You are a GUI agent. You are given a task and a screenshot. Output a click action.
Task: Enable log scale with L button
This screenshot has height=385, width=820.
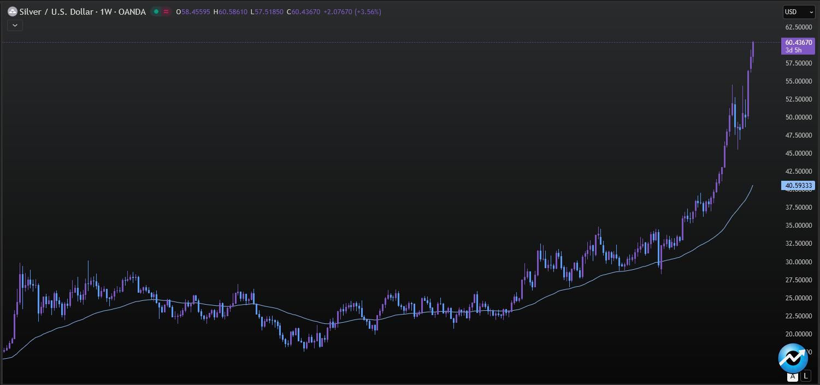click(806, 376)
